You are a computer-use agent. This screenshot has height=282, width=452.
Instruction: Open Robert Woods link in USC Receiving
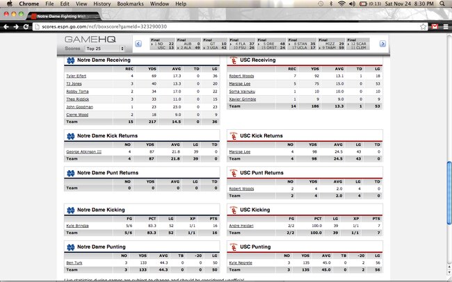241,76
